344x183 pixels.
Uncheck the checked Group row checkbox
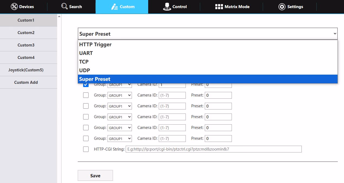pos(86,85)
